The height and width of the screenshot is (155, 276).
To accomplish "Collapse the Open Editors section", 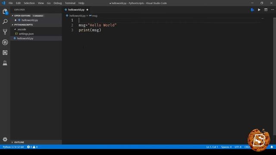I will (13, 15).
